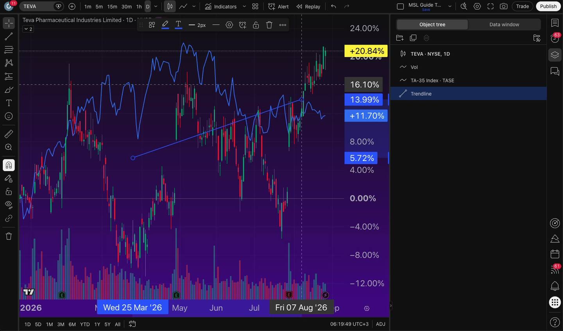Open the go to date calendar

point(132,324)
